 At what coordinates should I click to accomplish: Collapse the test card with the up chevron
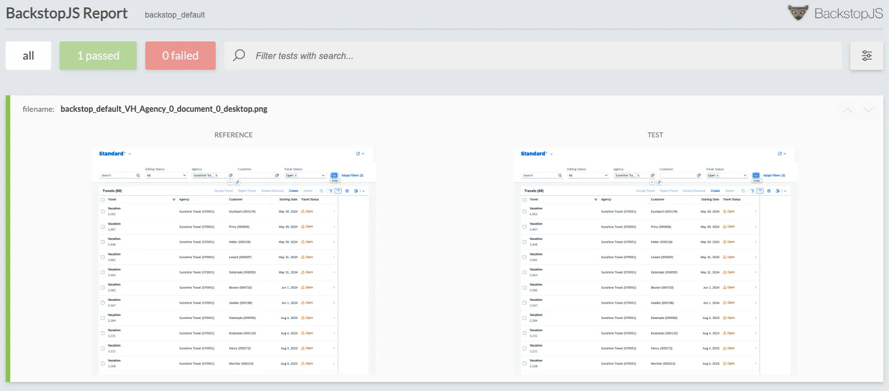[x=848, y=110]
